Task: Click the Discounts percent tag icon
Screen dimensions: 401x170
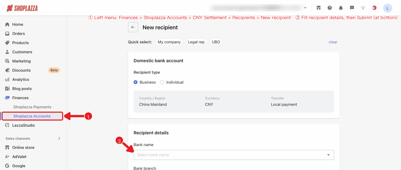Action: pos(7,70)
